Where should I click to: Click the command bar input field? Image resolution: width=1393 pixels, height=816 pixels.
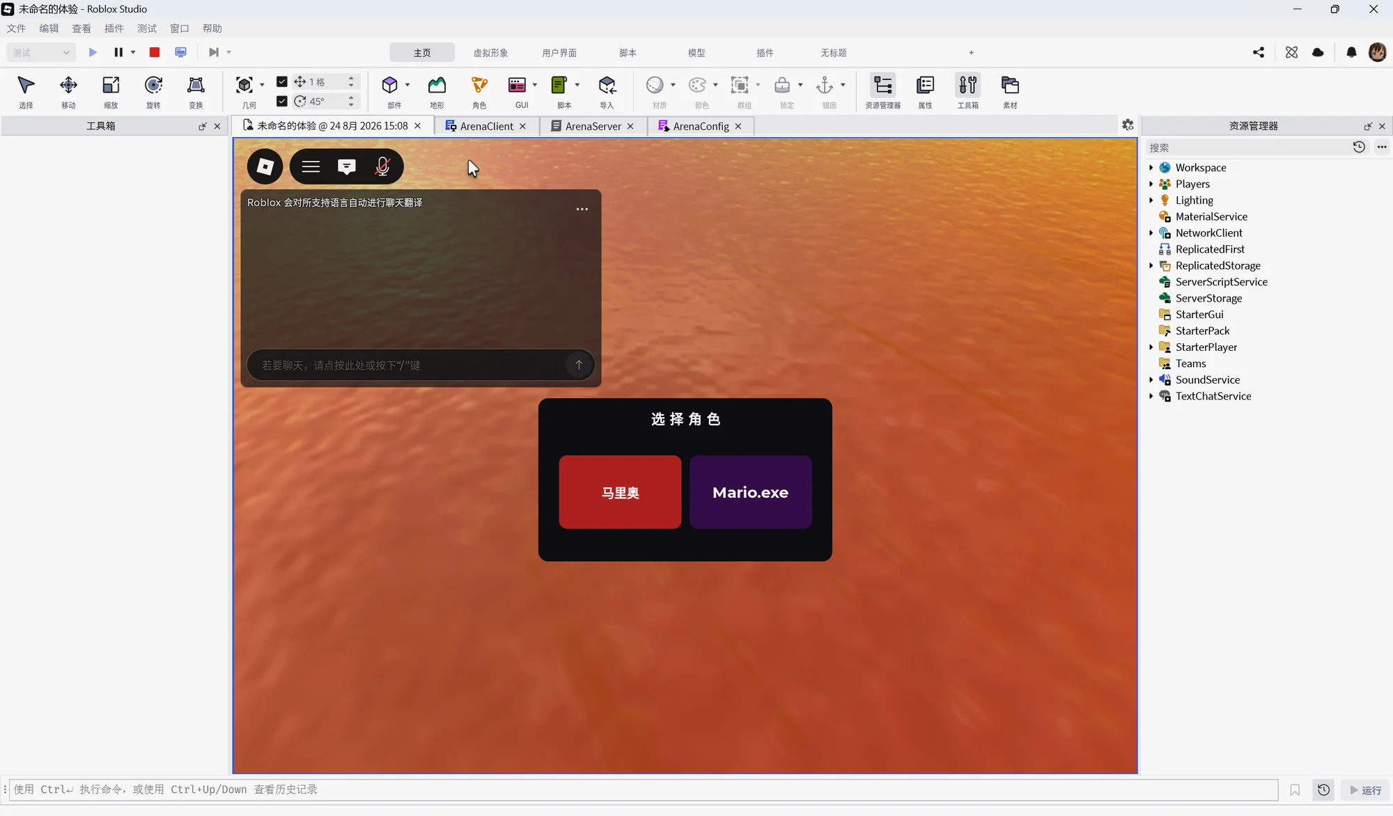[x=644, y=790]
